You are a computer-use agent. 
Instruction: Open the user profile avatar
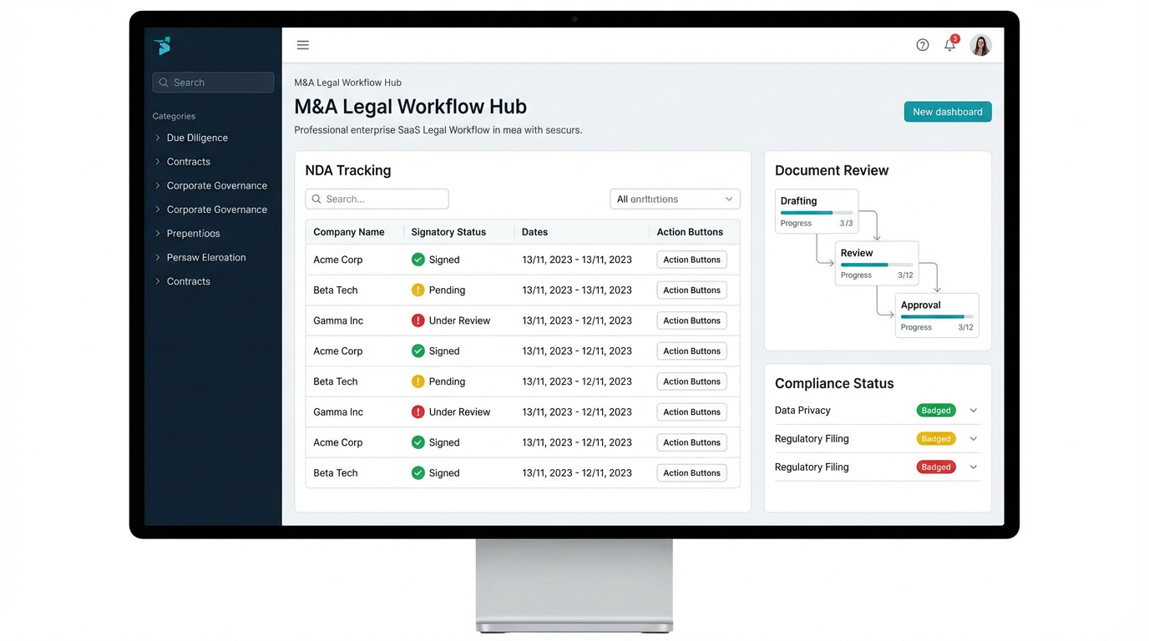[980, 45]
